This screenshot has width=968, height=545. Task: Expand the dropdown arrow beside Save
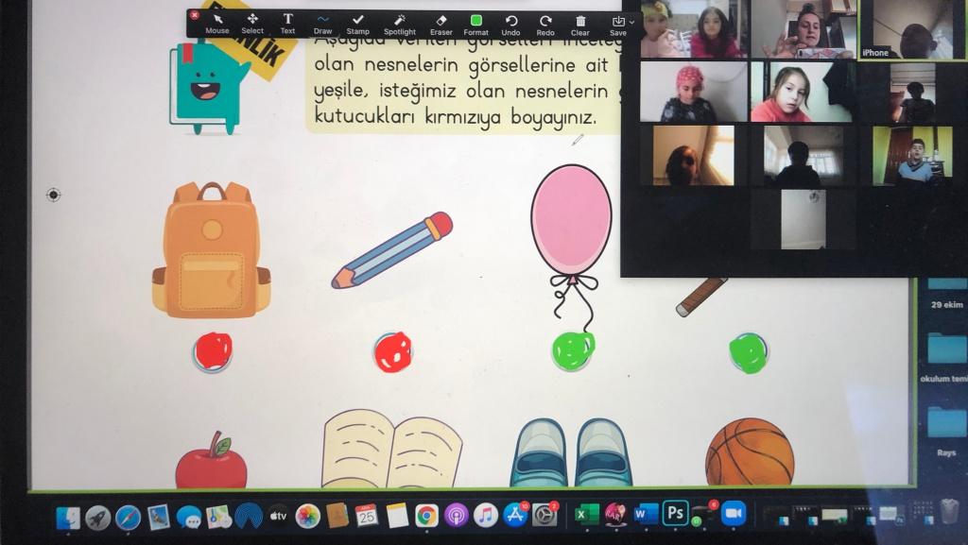(x=632, y=21)
